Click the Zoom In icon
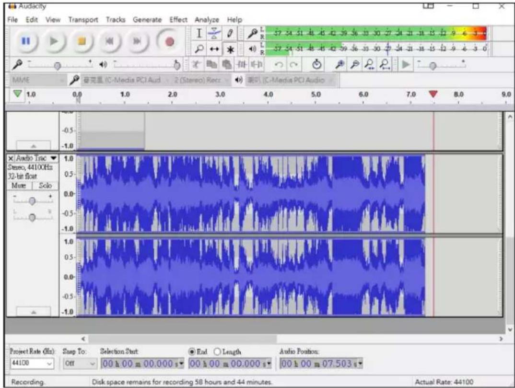 (339, 64)
